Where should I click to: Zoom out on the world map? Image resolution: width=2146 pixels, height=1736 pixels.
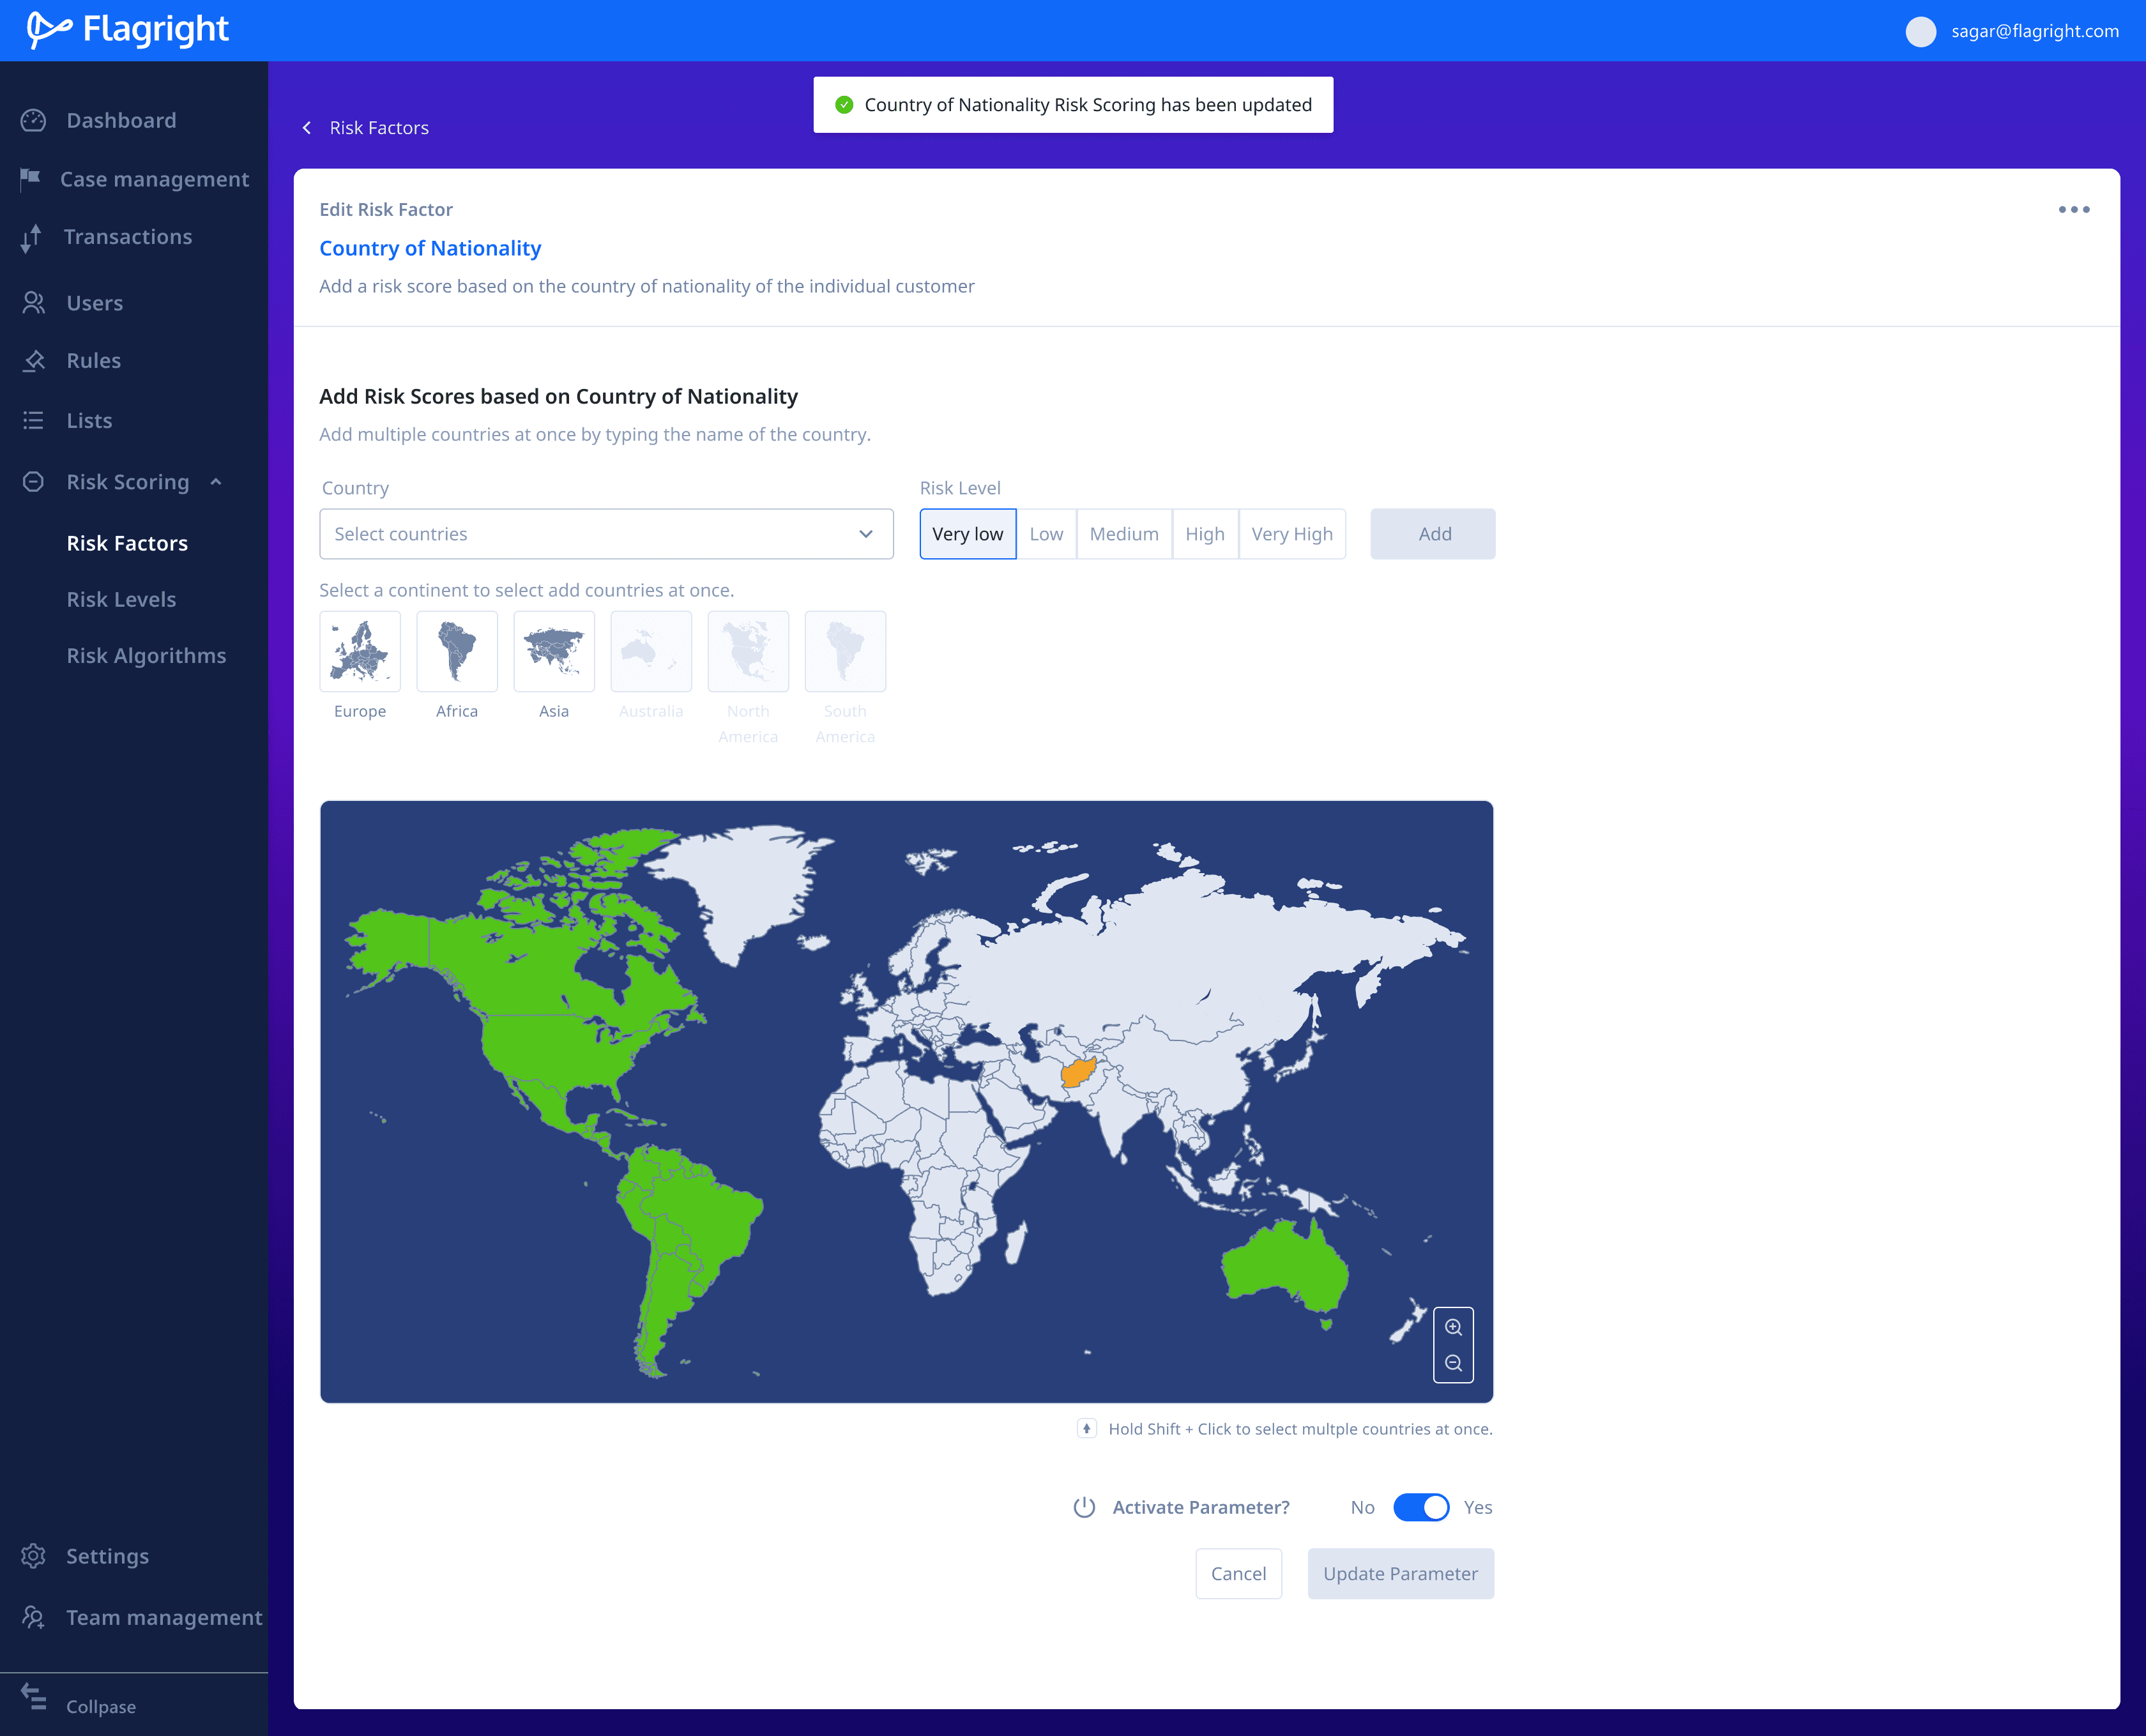tap(1453, 1363)
